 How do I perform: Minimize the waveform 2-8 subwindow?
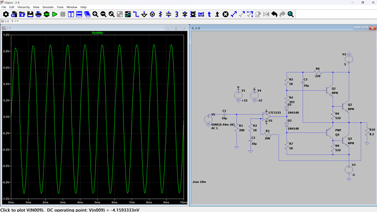point(168,28)
